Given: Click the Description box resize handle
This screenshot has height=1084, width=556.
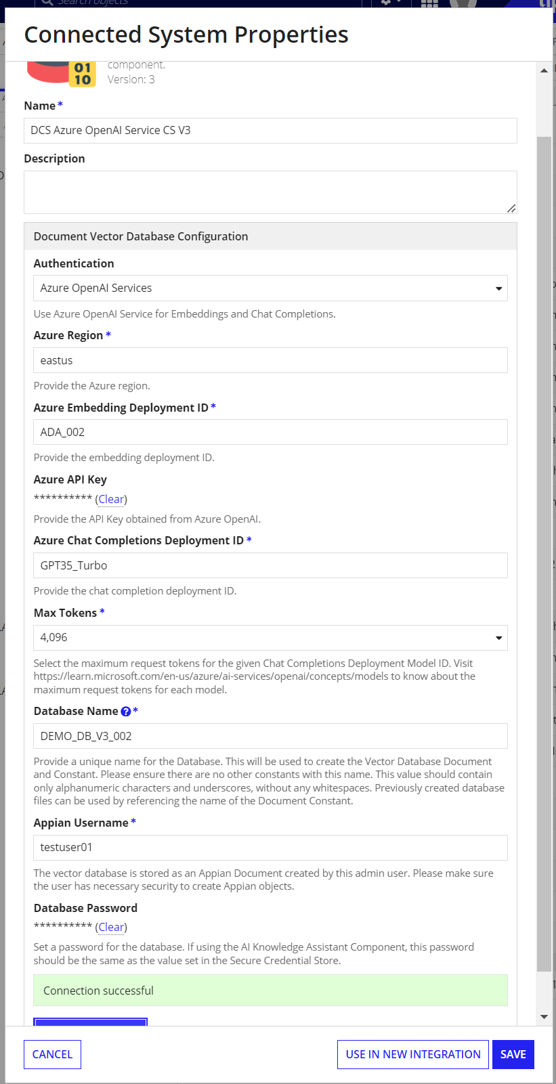Looking at the screenshot, I should pyautogui.click(x=511, y=209).
